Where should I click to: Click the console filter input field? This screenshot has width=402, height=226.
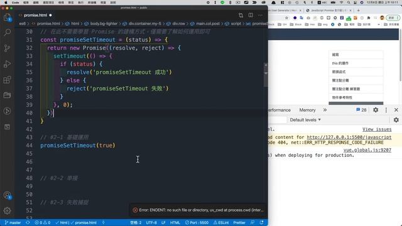pos(277,120)
